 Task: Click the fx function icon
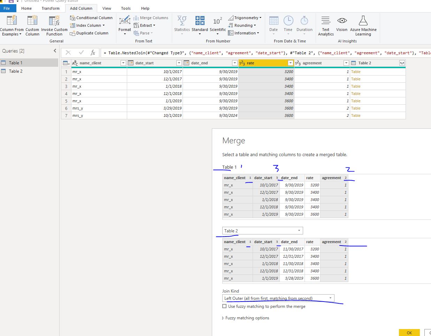click(93, 53)
